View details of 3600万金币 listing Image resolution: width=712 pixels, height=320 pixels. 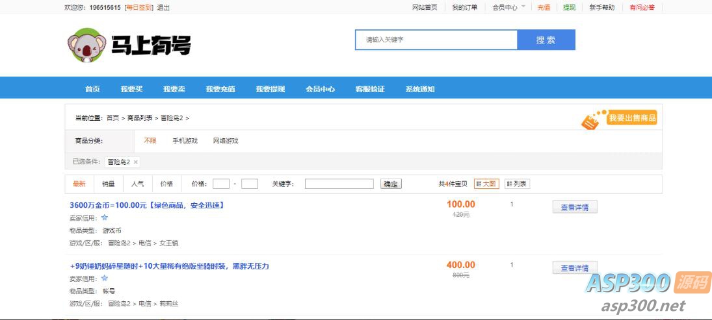click(x=575, y=207)
